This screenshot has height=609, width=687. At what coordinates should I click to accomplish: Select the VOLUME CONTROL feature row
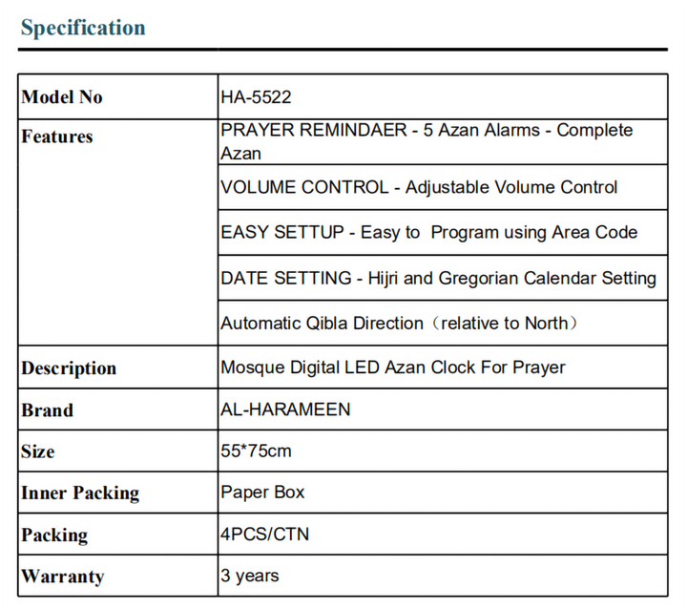(419, 187)
